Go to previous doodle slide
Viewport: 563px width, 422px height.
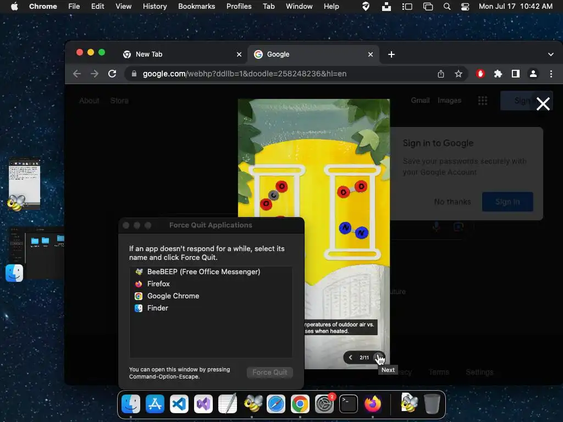tap(350, 357)
